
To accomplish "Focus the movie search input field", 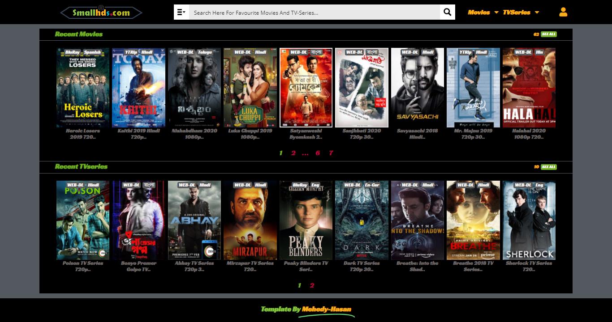I will (x=314, y=13).
